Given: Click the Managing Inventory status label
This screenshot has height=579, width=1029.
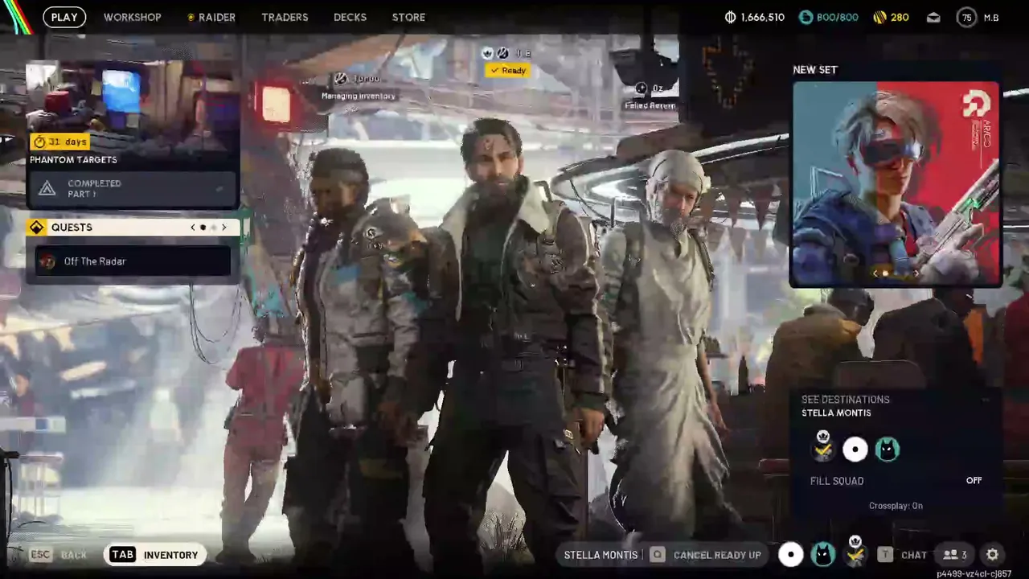Looking at the screenshot, I should tap(359, 96).
